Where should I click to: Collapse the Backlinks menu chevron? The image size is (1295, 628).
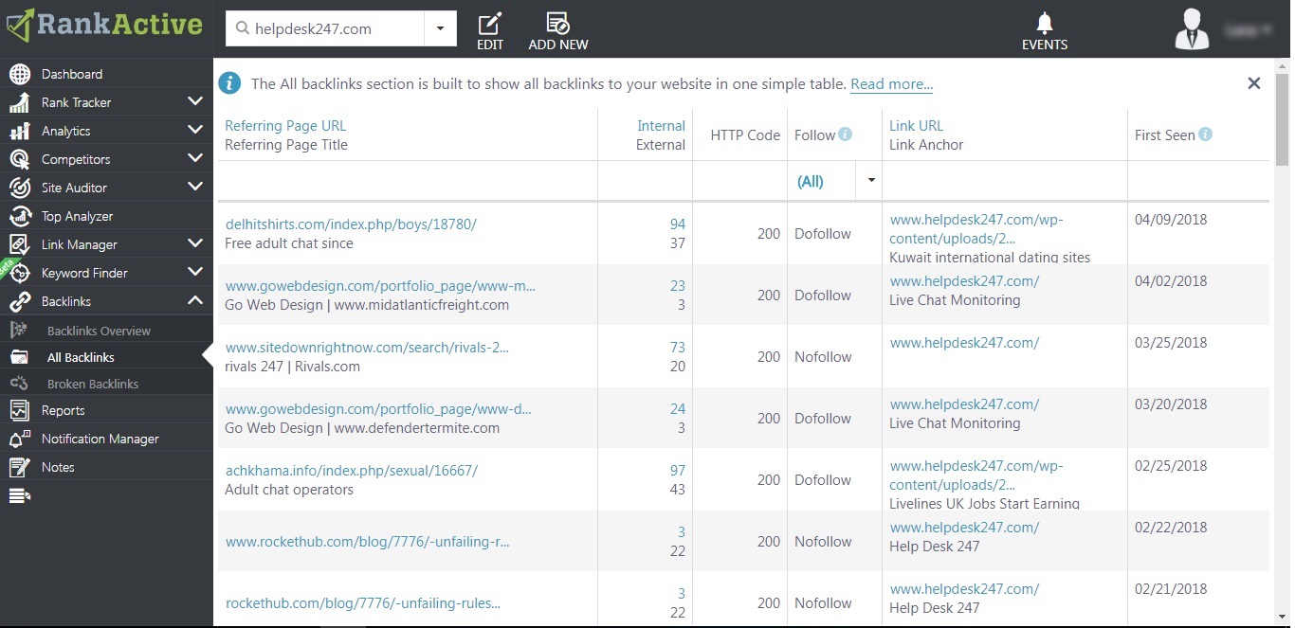pyautogui.click(x=195, y=300)
